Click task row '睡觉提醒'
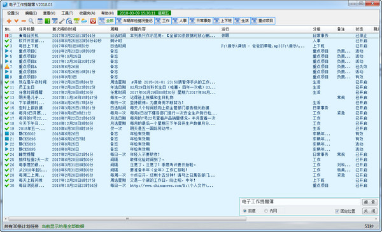The width and height of the screenshot is (382, 232). pyautogui.click(x=191, y=154)
